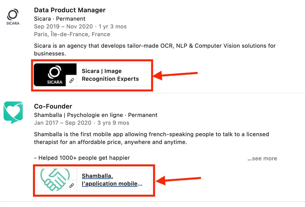
Task: Expand the description with see more
Action: pyautogui.click(x=262, y=158)
